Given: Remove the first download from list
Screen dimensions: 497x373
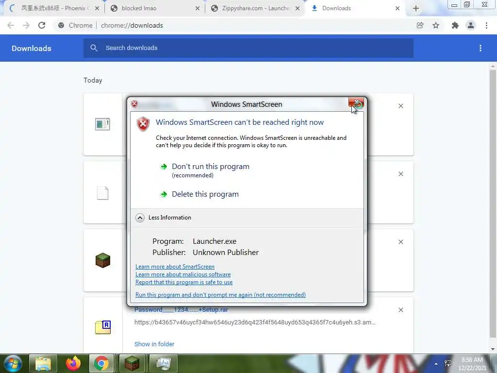Looking at the screenshot, I should 401,106.
